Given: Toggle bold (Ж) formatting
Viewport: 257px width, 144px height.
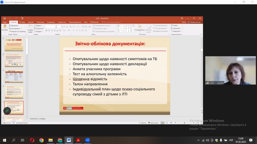Looking at the screenshot, I should tap(46, 30).
